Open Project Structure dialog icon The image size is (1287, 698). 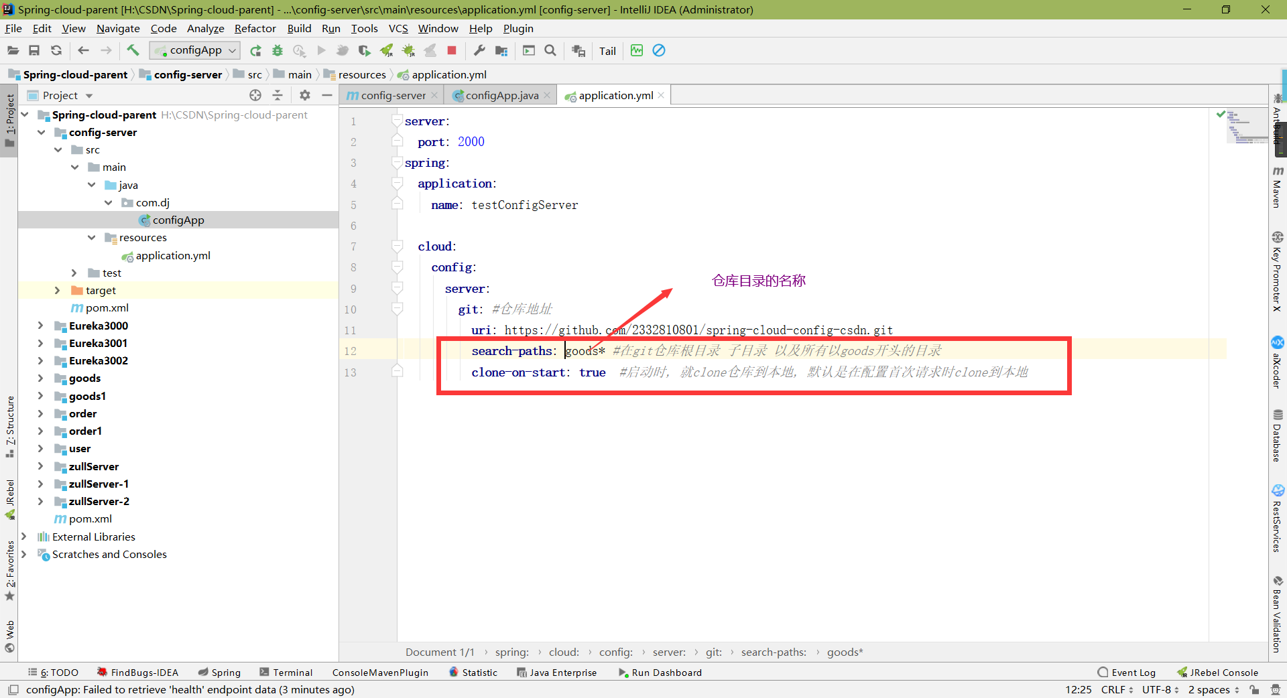pos(501,50)
